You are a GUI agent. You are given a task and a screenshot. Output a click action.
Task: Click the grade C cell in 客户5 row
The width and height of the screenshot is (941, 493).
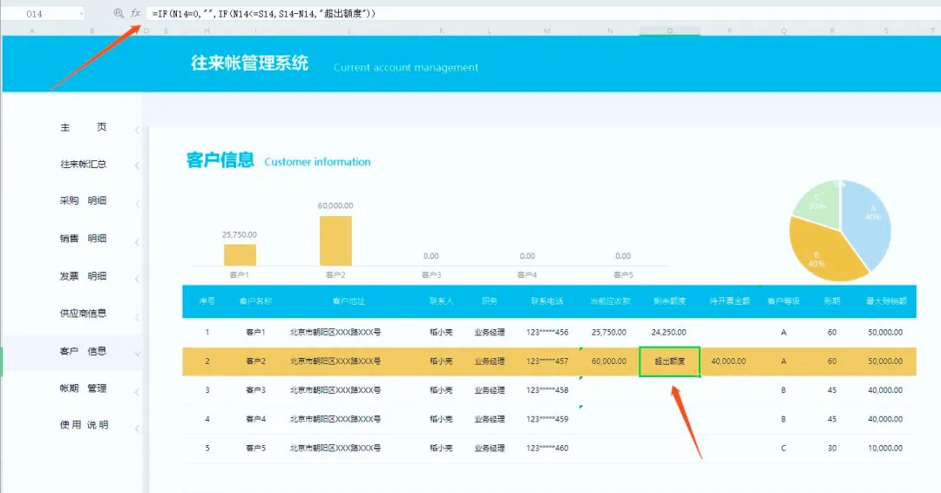[784, 448]
